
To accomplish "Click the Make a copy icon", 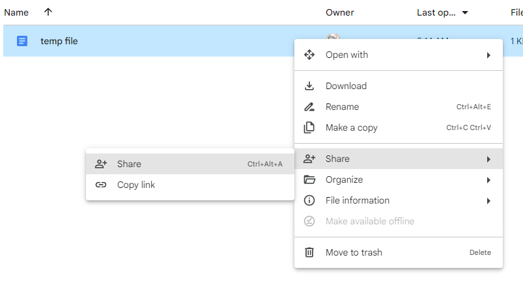I will [x=310, y=128].
